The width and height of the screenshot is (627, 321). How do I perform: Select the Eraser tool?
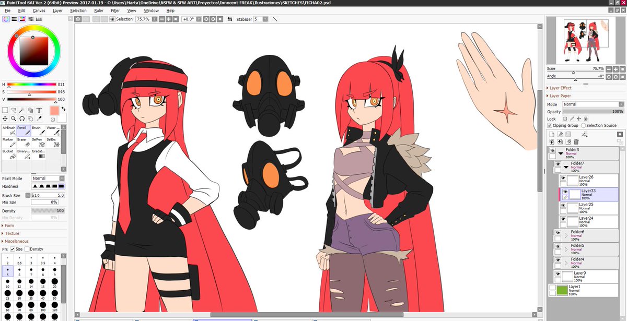click(24, 142)
